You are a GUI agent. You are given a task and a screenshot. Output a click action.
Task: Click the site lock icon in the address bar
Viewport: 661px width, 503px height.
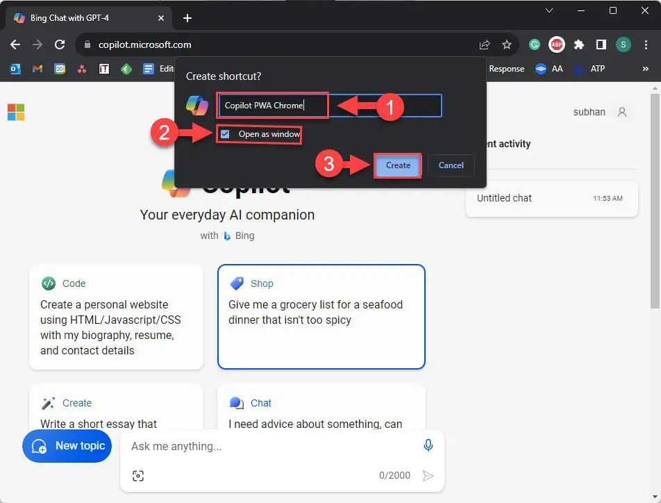pyautogui.click(x=87, y=44)
